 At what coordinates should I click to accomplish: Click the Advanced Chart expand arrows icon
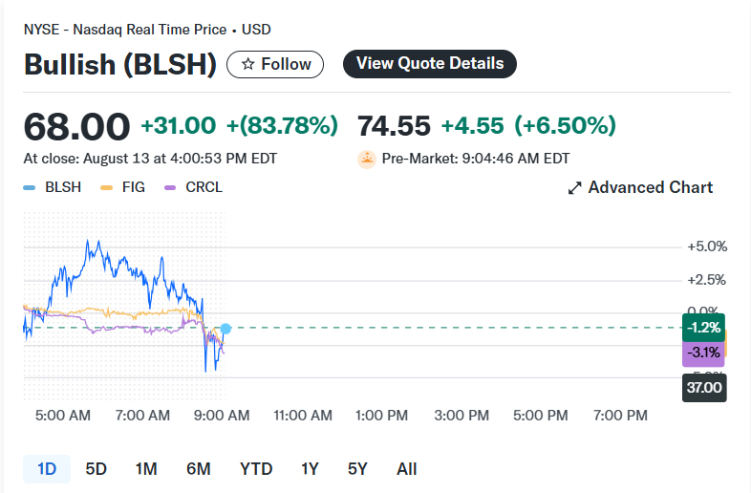coord(574,188)
